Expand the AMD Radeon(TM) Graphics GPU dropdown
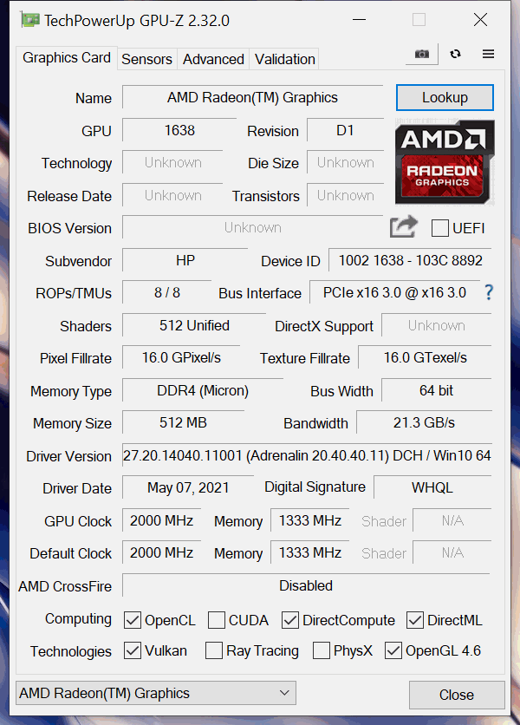The height and width of the screenshot is (725, 520). (x=156, y=693)
